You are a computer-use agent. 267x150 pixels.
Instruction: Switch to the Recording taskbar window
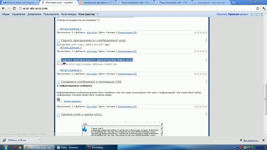point(102,147)
